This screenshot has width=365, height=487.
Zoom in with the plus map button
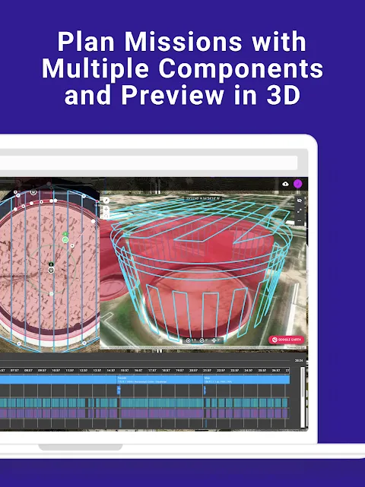(106, 209)
